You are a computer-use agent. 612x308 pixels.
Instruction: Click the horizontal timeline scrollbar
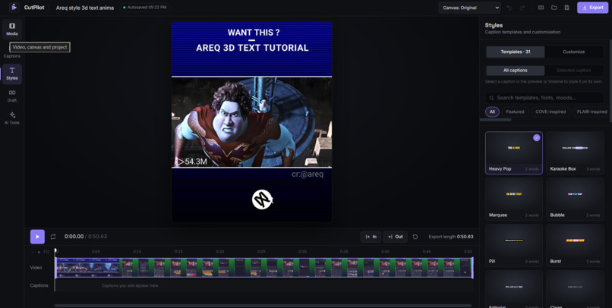point(263,306)
